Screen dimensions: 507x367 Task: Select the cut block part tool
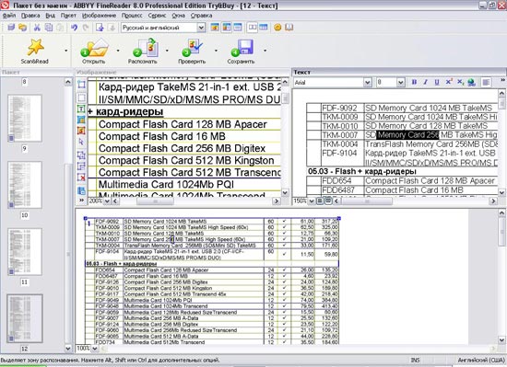click(x=81, y=166)
